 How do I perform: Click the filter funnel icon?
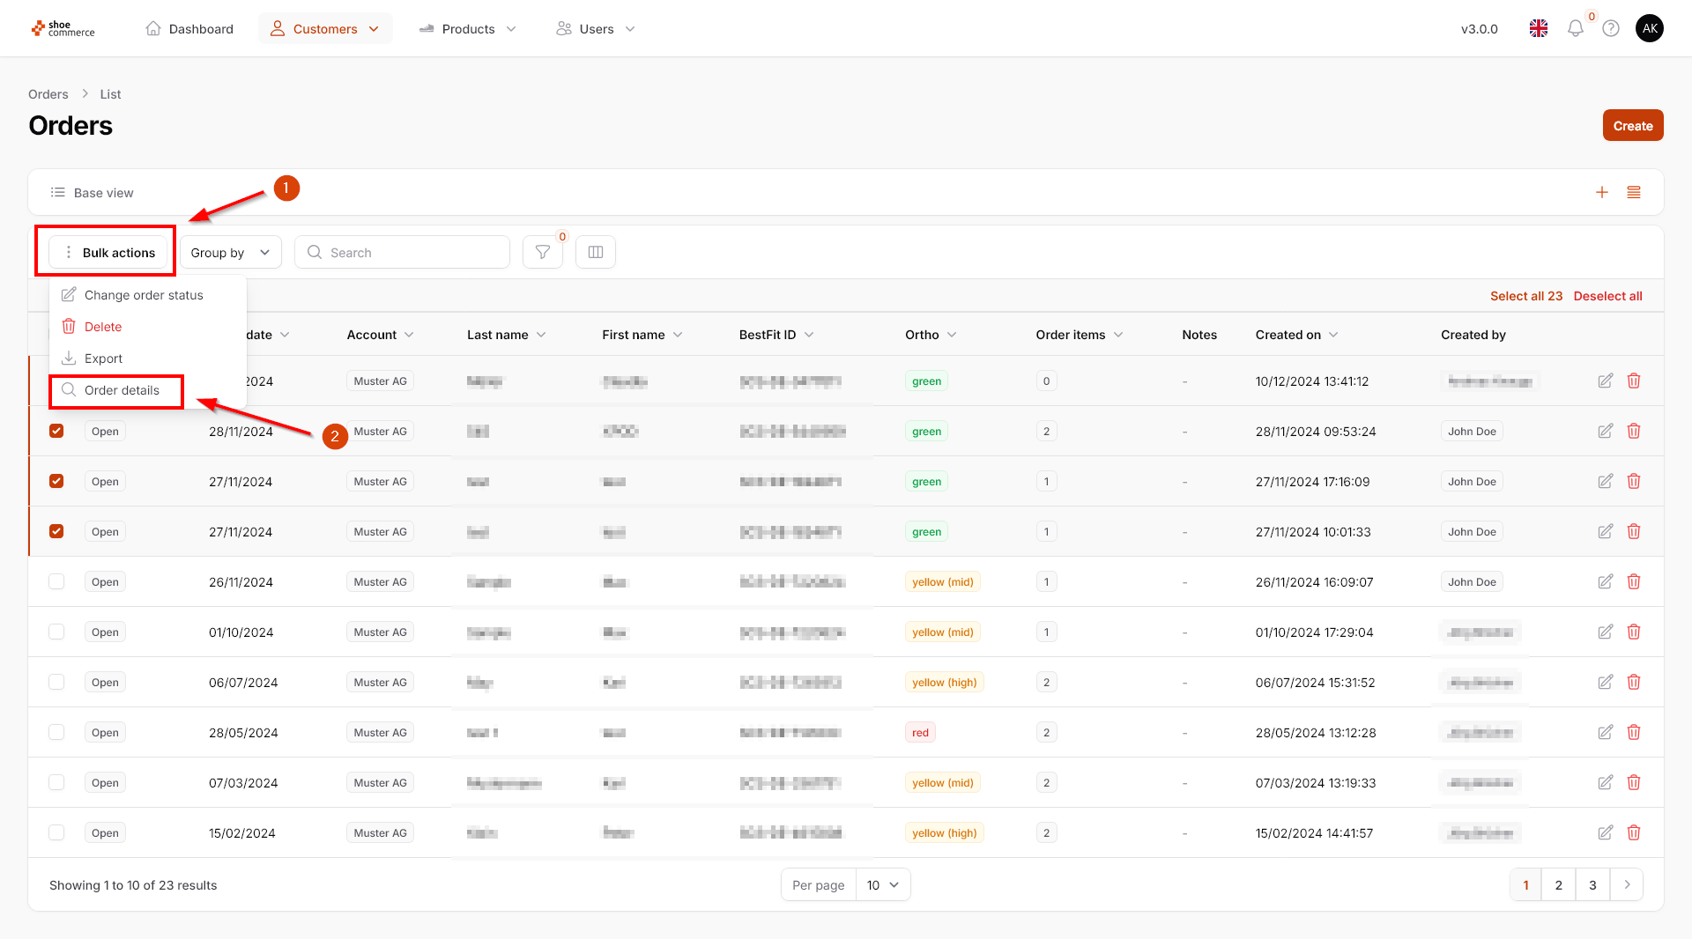543,253
